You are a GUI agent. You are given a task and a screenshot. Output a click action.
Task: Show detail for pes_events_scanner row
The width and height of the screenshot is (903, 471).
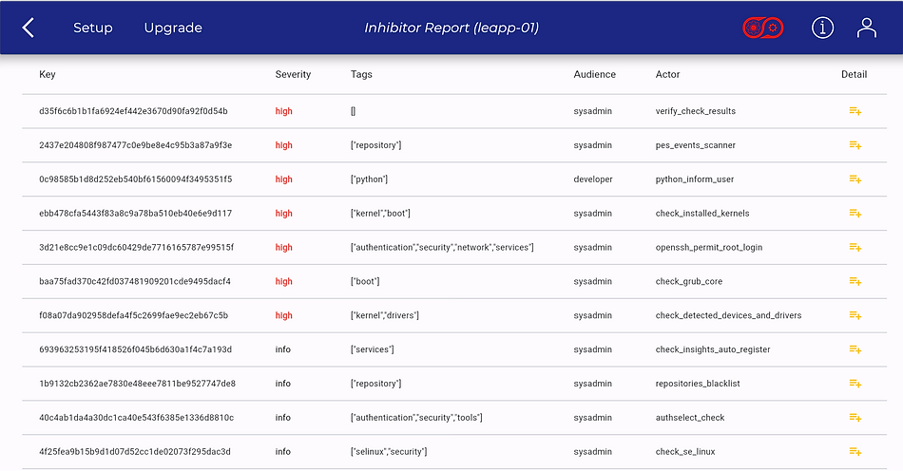(855, 145)
